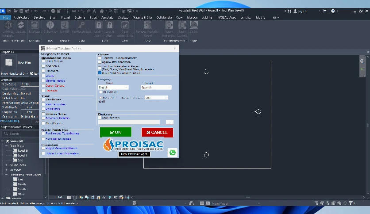370x214 pixels.
Task: Click the Project Browser search field
Action: click(21, 134)
